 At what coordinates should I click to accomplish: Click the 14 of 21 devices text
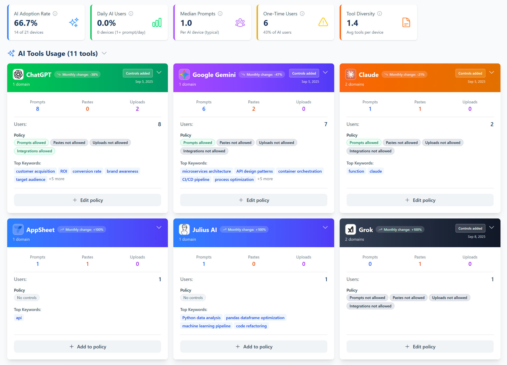click(x=29, y=32)
